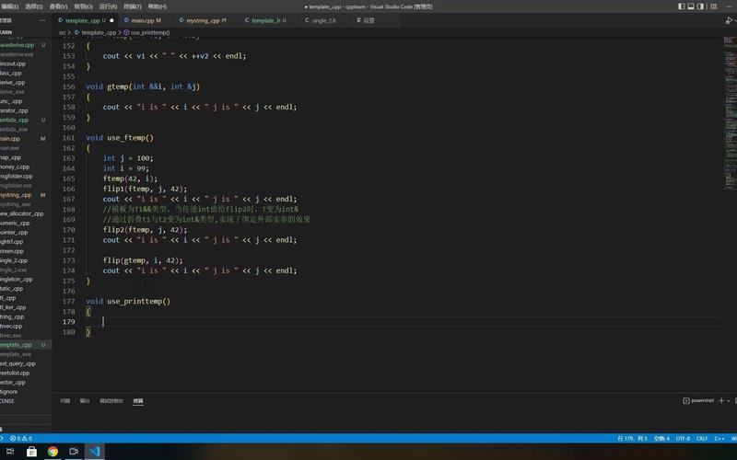737x460 pixels.
Task: Toggle the primary side bar layout icon
Action: point(681,6)
